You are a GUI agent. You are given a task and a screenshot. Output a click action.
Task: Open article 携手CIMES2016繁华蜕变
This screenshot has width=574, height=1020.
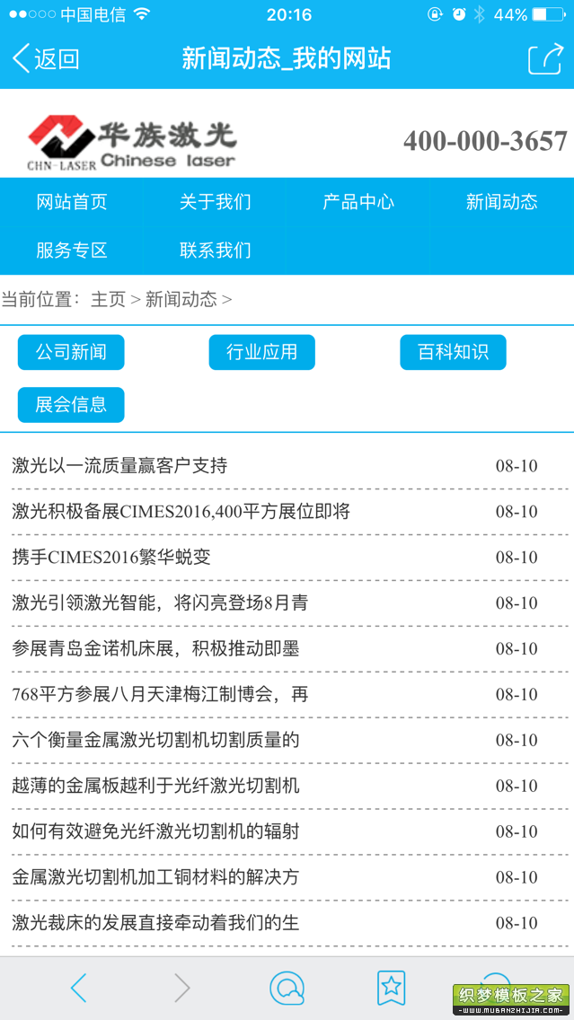coord(111,557)
